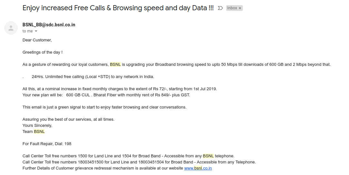
Task: Click the '1st Jul 2019' start date
Action: point(205,89)
